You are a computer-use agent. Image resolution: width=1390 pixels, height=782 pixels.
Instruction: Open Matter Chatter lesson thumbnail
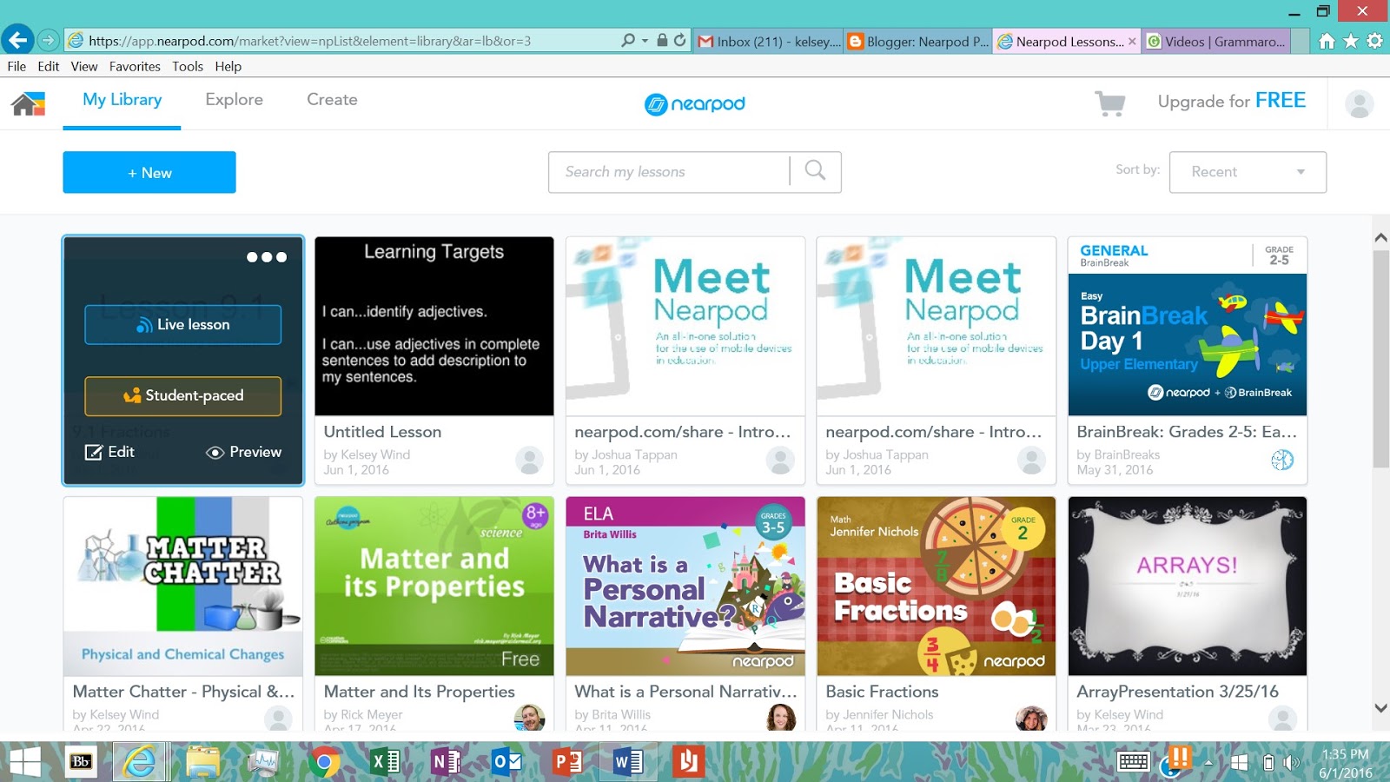[x=182, y=586]
